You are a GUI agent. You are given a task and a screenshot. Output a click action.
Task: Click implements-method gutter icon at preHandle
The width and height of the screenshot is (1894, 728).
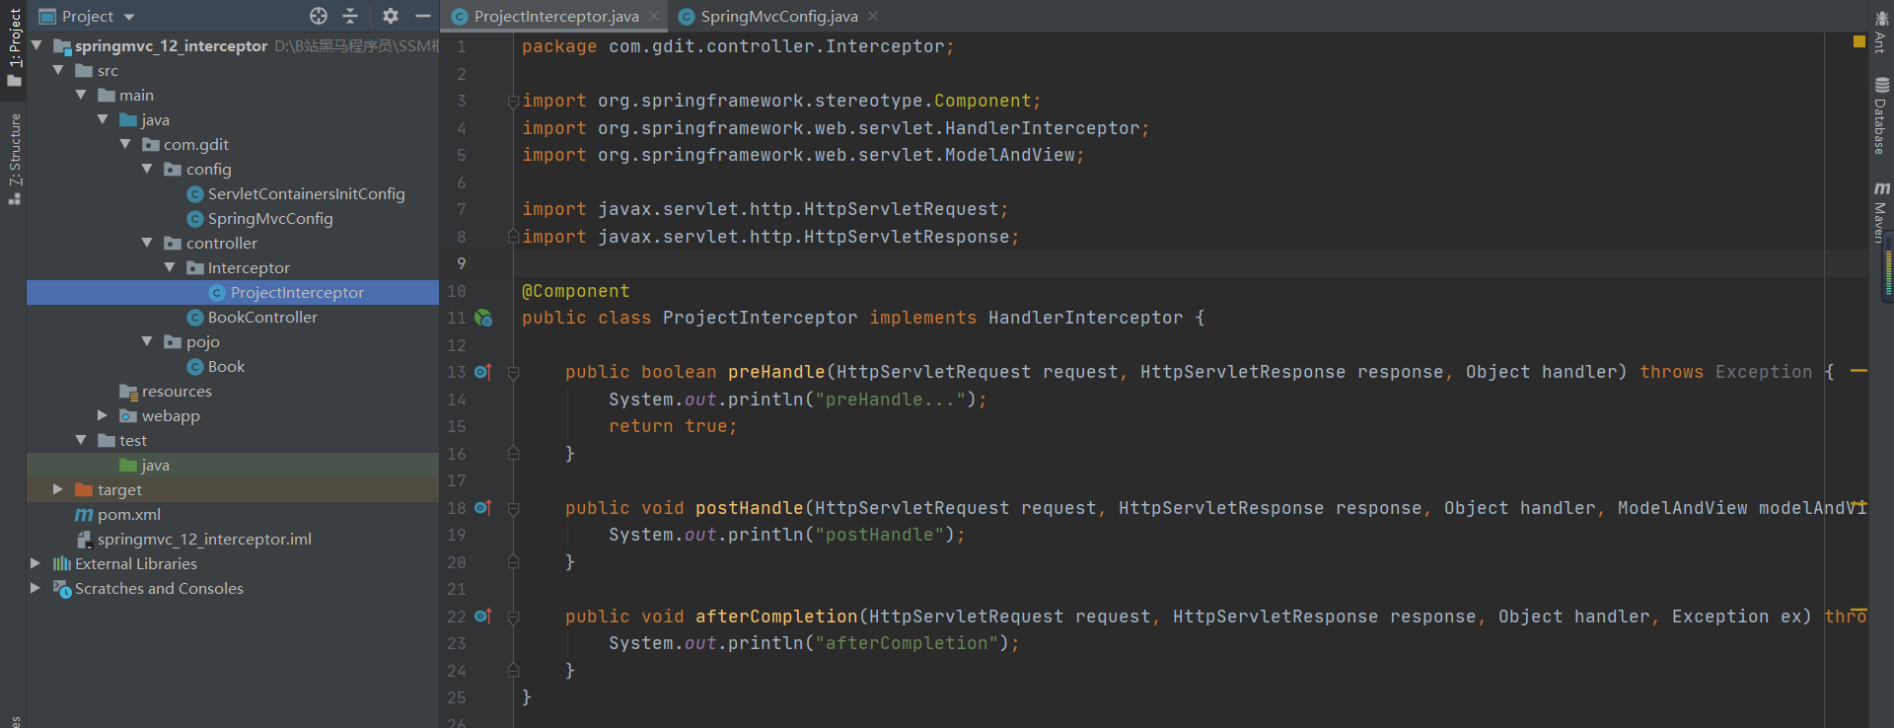coord(482,372)
